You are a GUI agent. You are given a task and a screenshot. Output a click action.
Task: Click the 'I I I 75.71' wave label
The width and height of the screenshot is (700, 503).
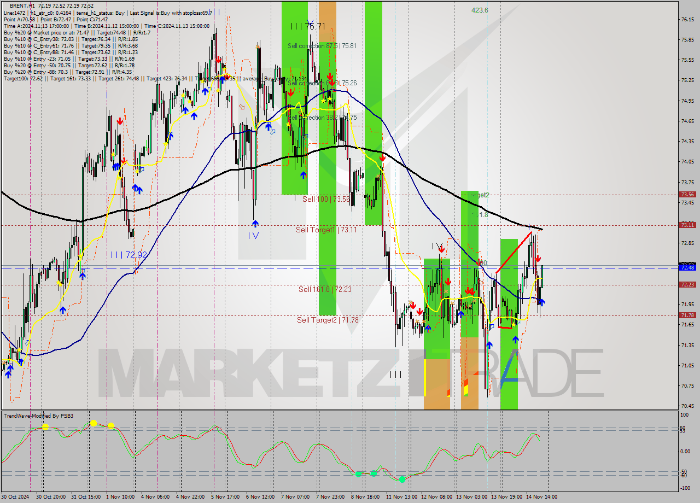tap(308, 26)
